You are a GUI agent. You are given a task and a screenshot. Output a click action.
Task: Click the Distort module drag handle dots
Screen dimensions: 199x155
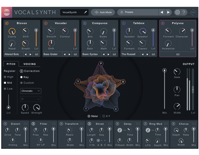[x=25, y=124]
